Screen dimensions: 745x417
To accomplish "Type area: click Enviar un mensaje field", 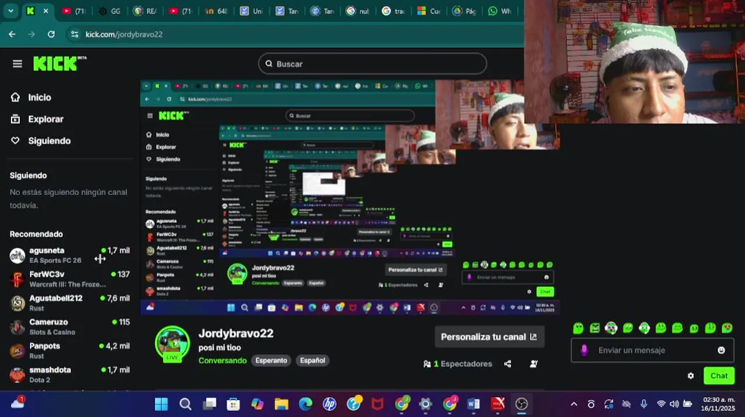I will pyautogui.click(x=653, y=350).
